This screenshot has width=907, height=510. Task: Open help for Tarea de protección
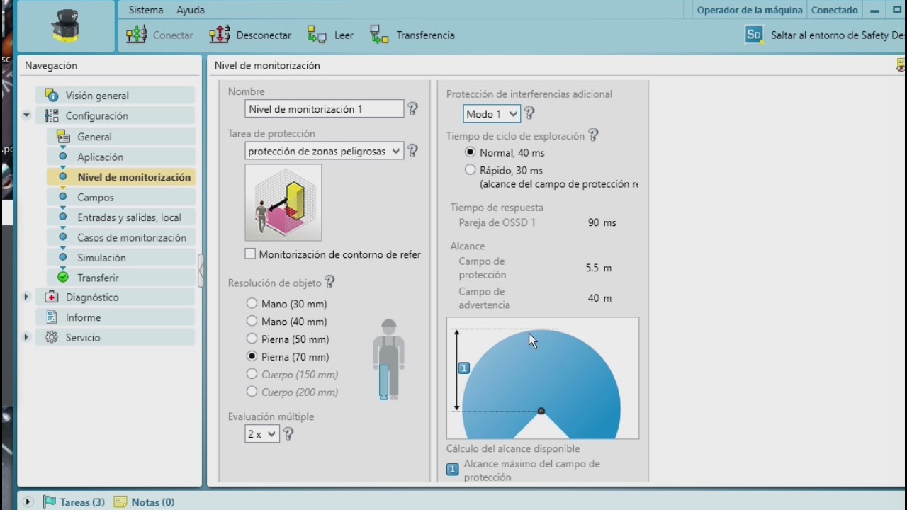[x=412, y=151]
